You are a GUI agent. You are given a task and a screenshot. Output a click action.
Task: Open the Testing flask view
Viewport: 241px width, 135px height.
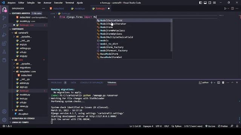click(4, 52)
